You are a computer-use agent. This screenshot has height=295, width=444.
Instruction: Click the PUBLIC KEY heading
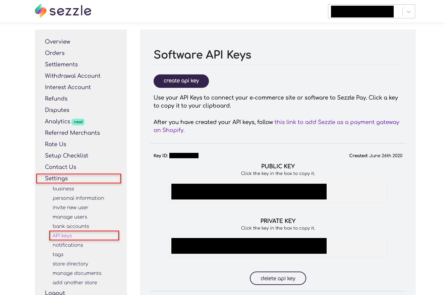[x=278, y=166]
